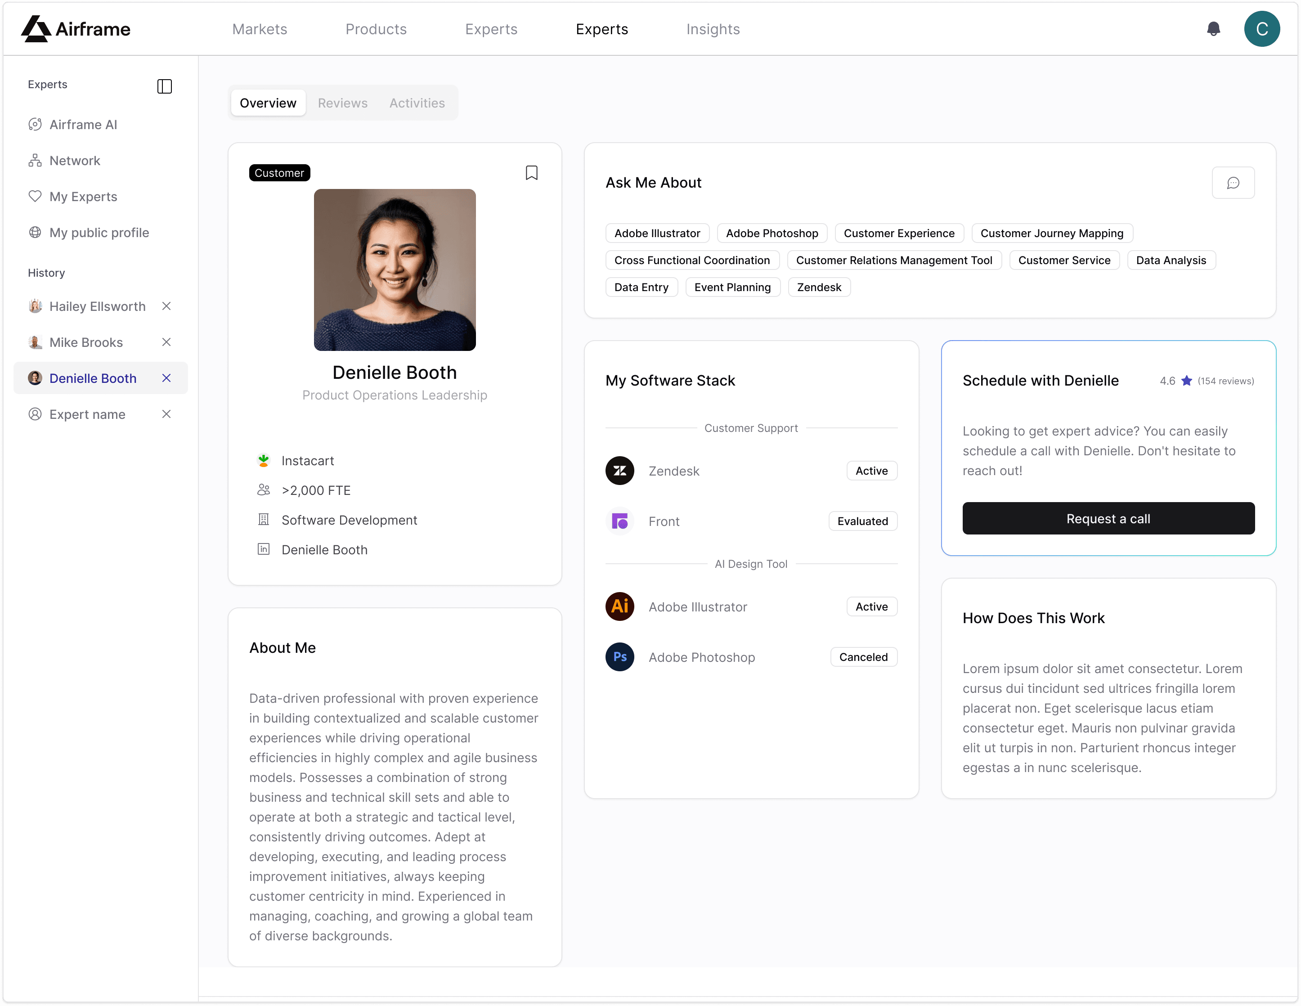This screenshot has width=1301, height=1006.
Task: Remove Denielle Booth from history
Action: (166, 378)
